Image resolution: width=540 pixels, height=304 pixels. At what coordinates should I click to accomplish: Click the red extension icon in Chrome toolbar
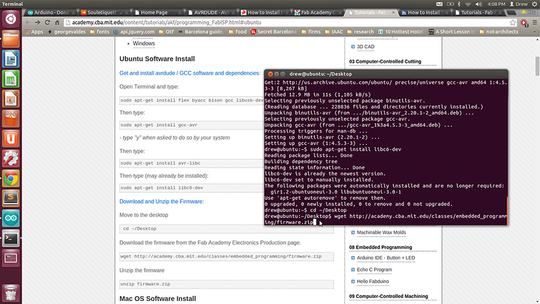[x=524, y=23]
